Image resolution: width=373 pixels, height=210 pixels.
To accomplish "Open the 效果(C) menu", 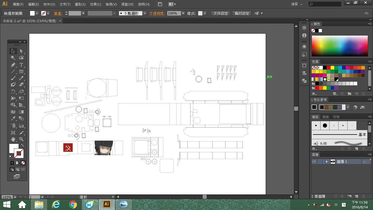I will tap(96, 4).
